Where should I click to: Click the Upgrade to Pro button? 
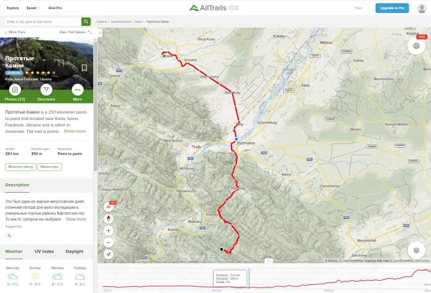[x=392, y=8]
